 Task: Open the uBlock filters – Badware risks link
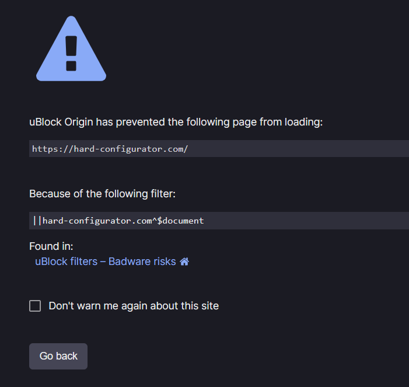[105, 262]
